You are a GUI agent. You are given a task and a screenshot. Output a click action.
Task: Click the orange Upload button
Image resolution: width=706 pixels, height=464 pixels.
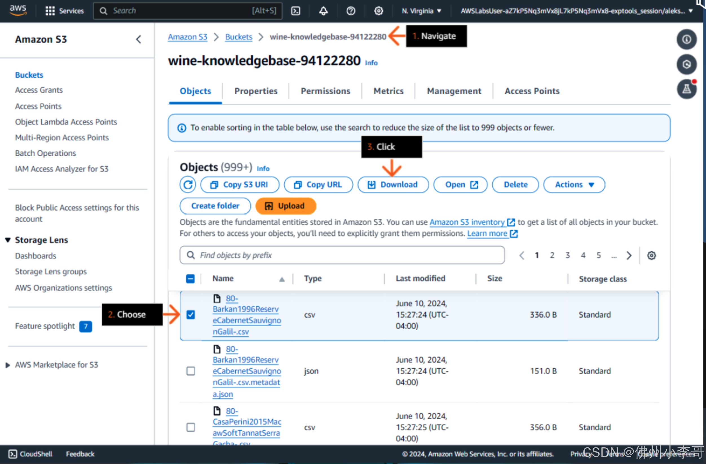[x=285, y=206]
